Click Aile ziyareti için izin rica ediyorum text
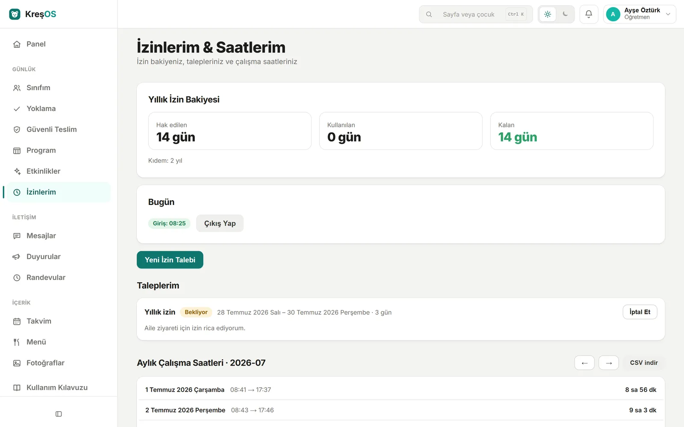The width and height of the screenshot is (684, 427). [x=195, y=328]
